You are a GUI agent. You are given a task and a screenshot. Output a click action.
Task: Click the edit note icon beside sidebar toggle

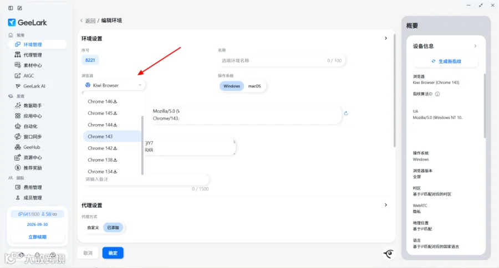point(20,8)
